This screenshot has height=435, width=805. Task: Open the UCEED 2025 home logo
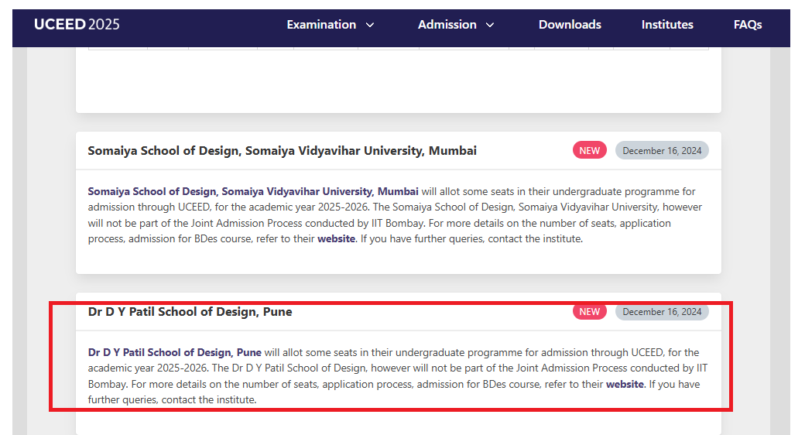[x=77, y=24]
